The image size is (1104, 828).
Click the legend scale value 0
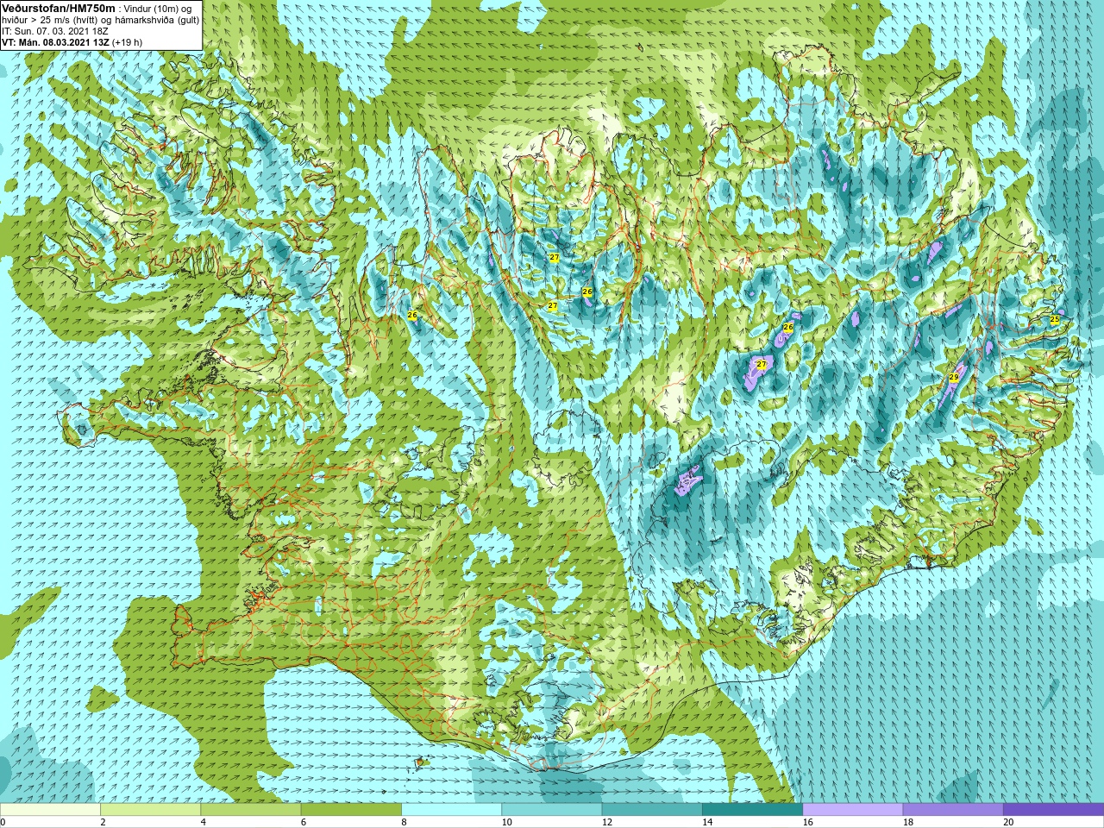point(3,822)
